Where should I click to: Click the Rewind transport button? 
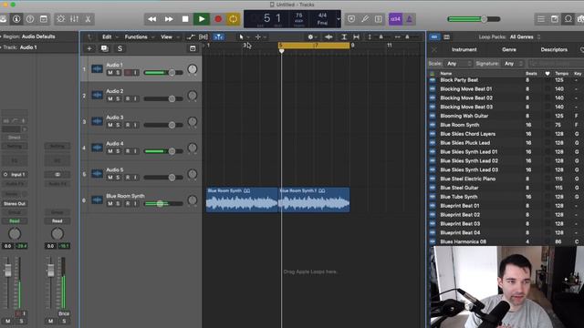tap(152, 19)
